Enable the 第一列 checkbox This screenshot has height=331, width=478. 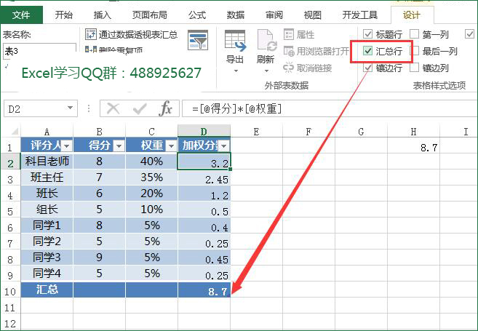(x=414, y=34)
